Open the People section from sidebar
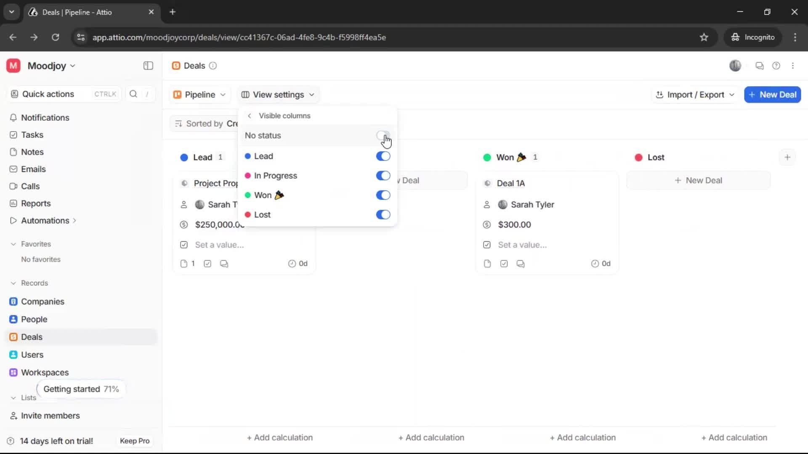808x454 pixels. tap(34, 319)
